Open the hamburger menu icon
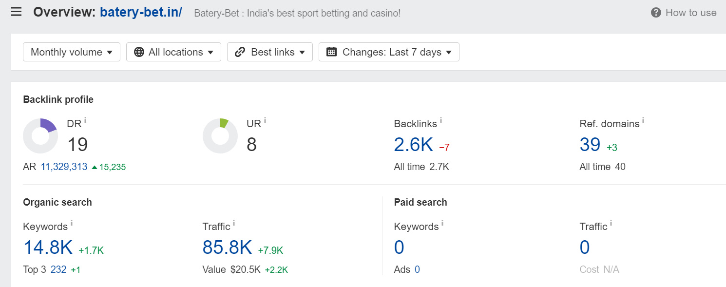 [16, 12]
